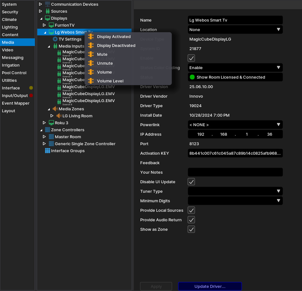This screenshot has height=291, width=302.
Task: Open the System section
Action: click(x=17, y=4)
